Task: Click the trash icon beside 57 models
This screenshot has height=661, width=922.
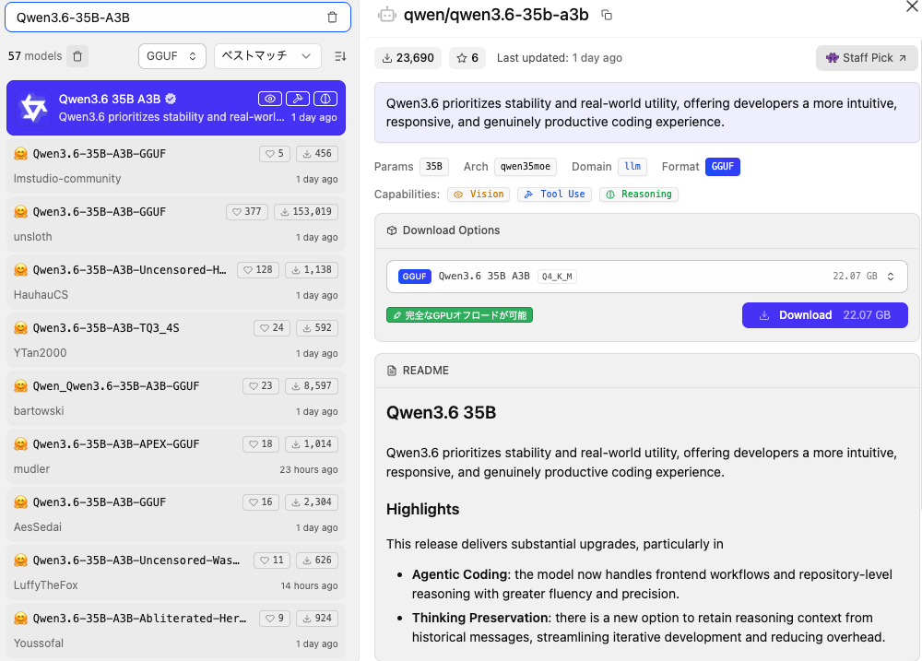Action: pyautogui.click(x=77, y=56)
